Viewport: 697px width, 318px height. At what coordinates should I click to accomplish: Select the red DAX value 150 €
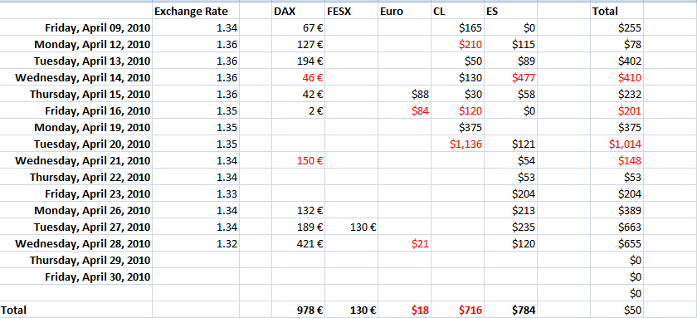click(297, 160)
